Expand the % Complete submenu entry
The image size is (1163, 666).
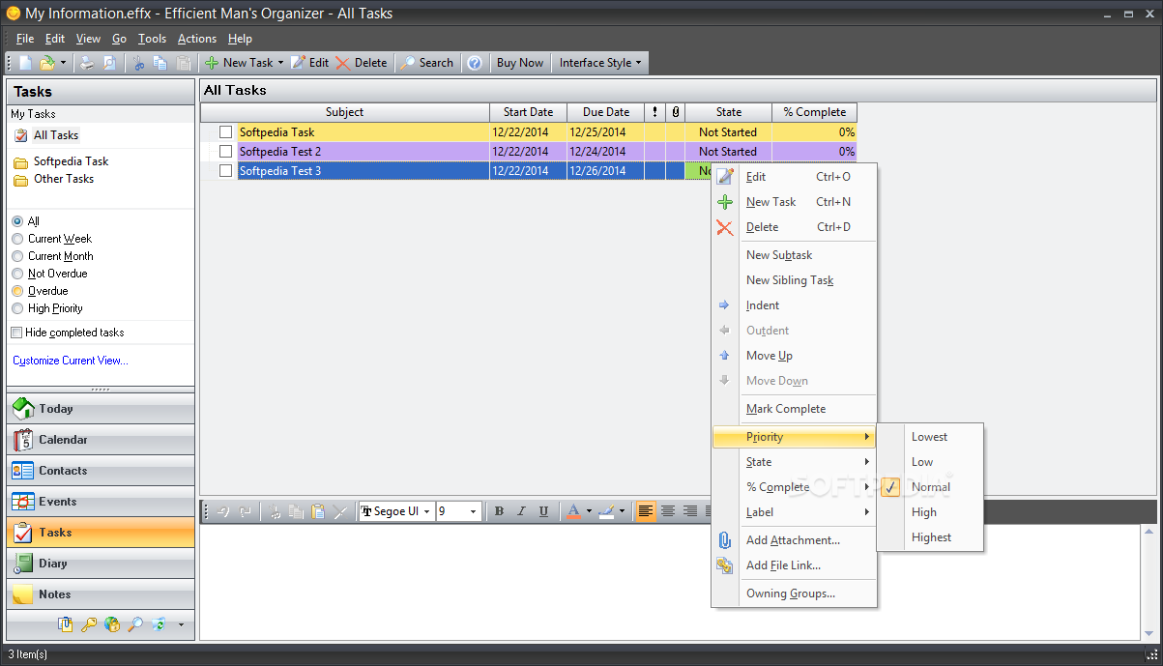(x=795, y=487)
